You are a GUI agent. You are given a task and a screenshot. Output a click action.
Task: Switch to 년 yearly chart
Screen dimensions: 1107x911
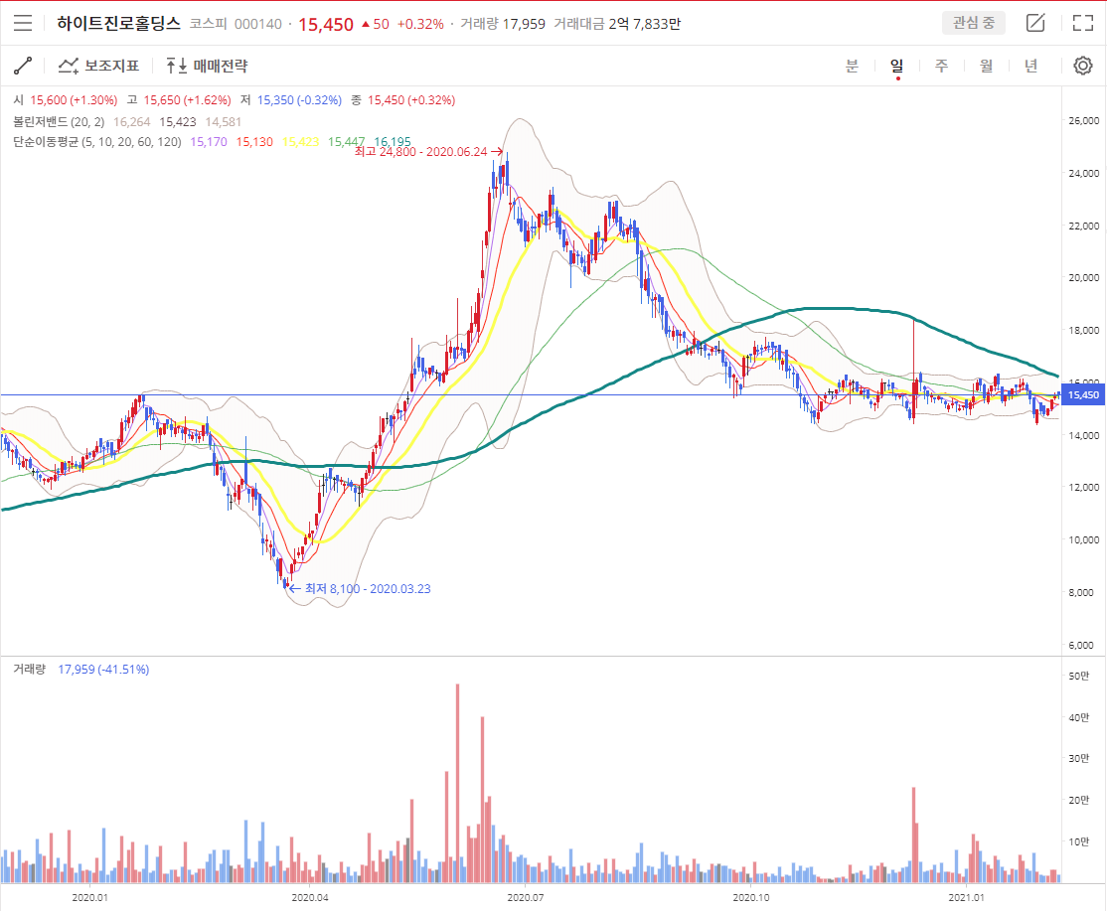coord(1030,66)
